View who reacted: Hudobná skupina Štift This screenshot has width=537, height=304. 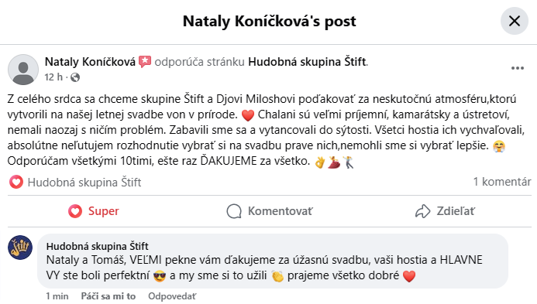click(x=84, y=183)
